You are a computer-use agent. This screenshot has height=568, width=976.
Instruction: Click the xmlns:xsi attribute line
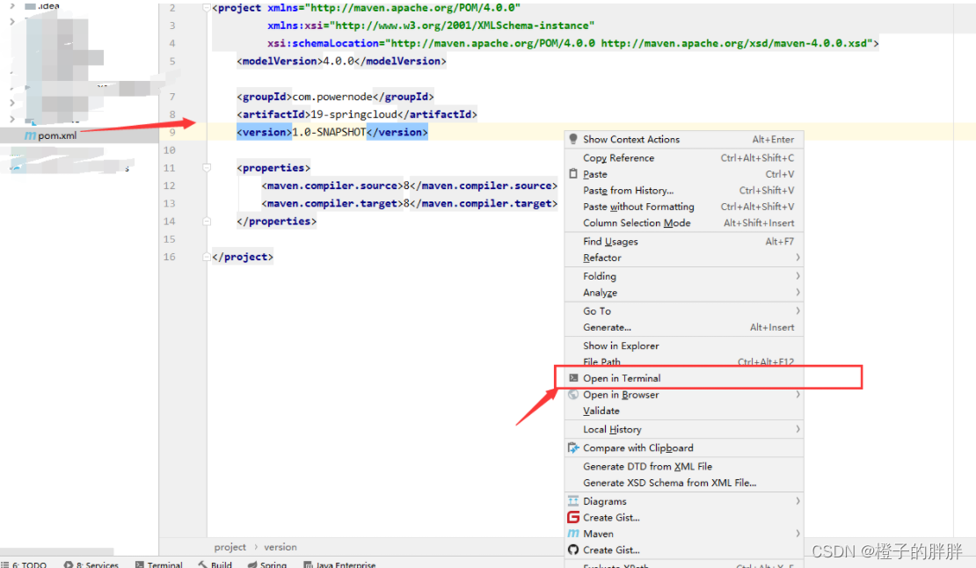click(x=431, y=25)
